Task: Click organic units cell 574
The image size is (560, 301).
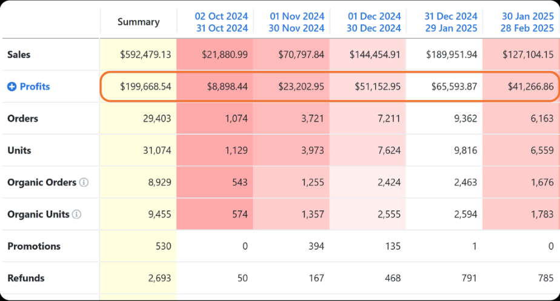Action: tap(239, 214)
